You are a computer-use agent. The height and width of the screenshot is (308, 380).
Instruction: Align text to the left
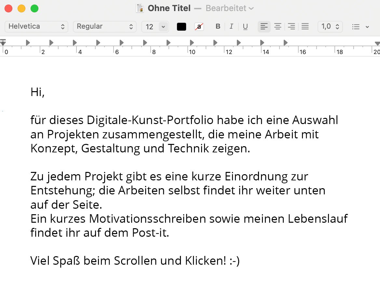[264, 27]
